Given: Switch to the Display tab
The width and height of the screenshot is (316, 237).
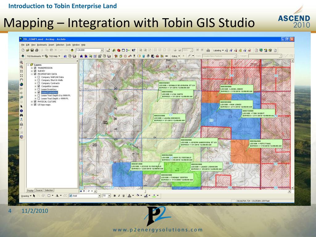Looking at the screenshot, I should click(x=30, y=190).
